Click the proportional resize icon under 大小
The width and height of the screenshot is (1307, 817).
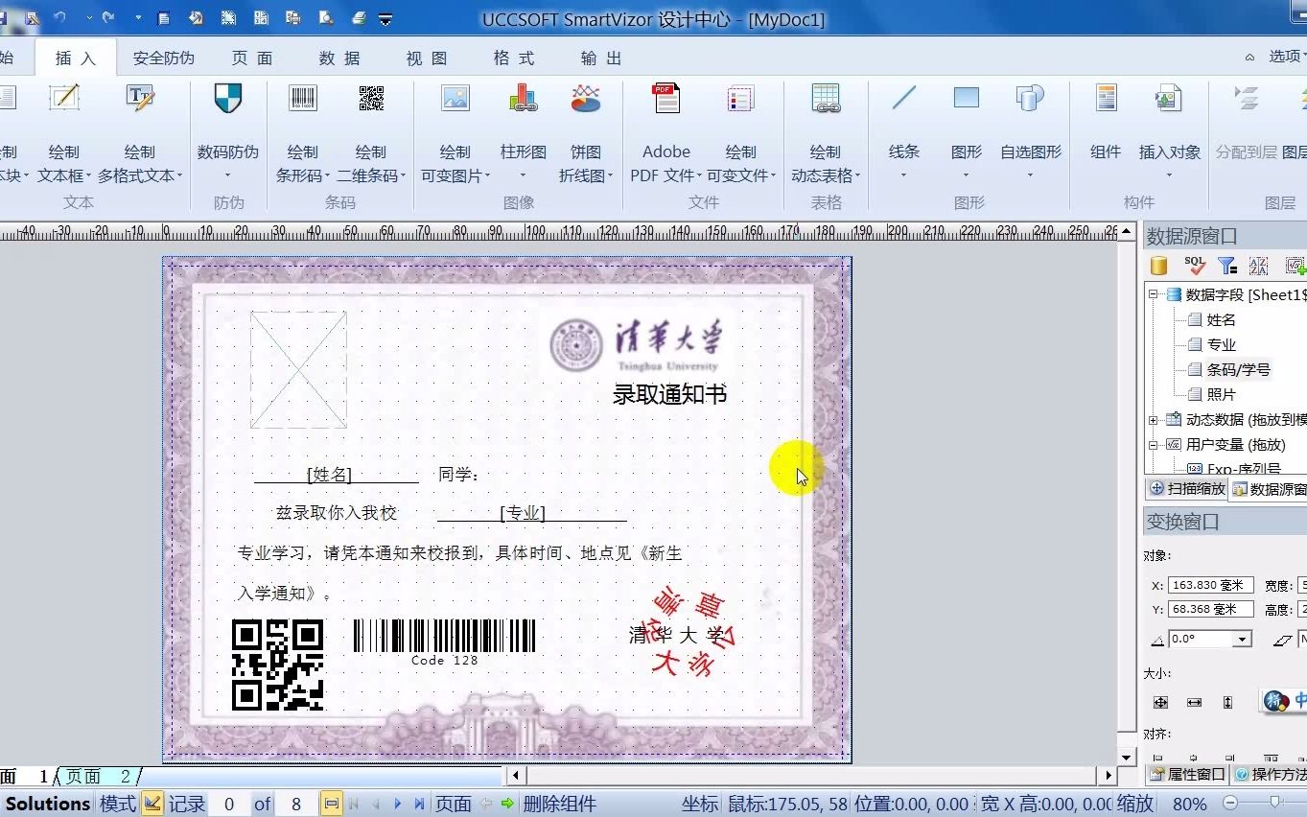(x=1160, y=703)
